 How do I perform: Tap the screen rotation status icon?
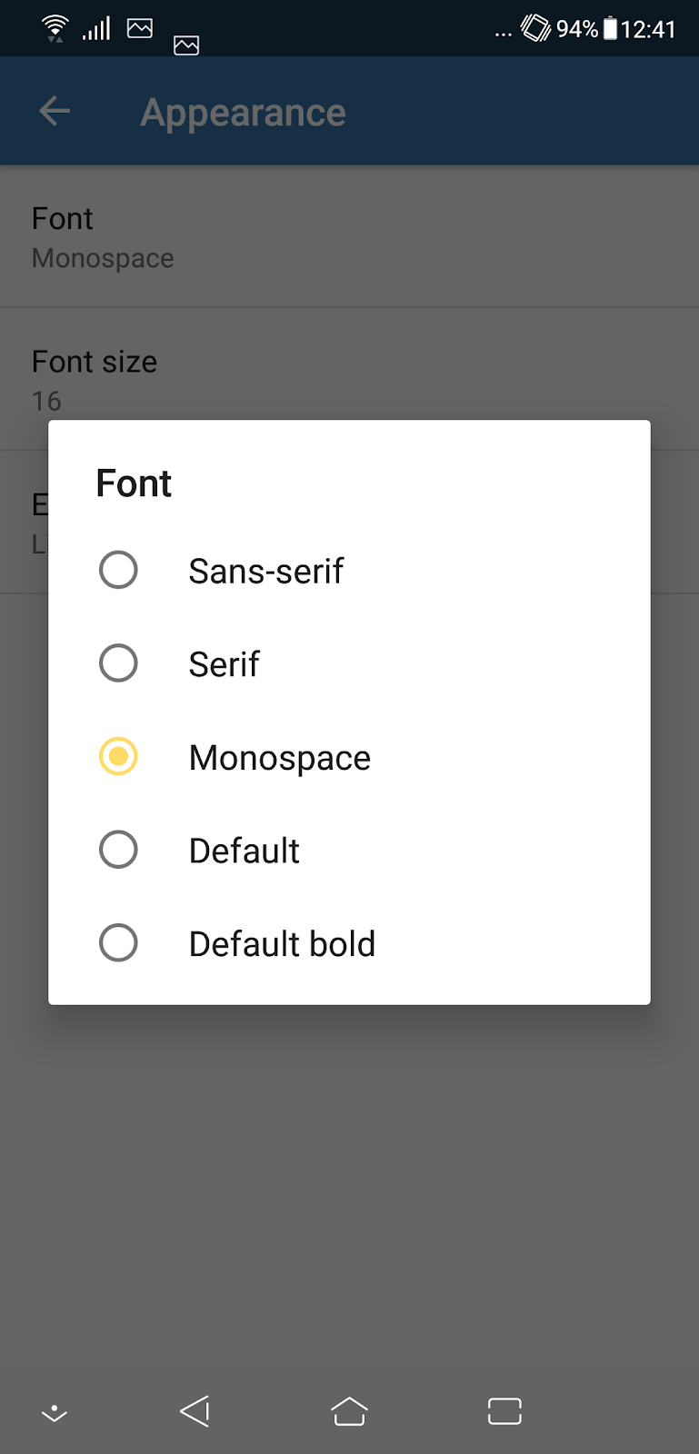535,28
